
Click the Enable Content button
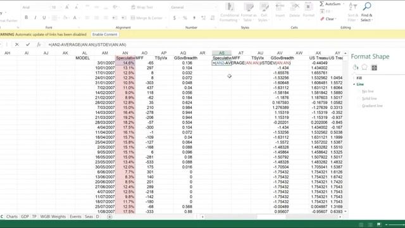104,34
